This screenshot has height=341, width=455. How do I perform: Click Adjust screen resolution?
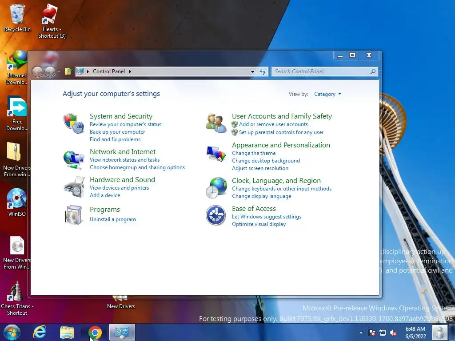[x=260, y=168]
